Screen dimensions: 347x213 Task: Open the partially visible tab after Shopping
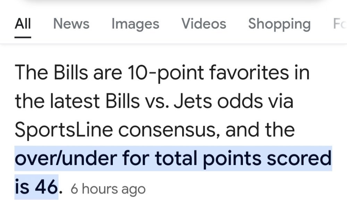coord(340,24)
